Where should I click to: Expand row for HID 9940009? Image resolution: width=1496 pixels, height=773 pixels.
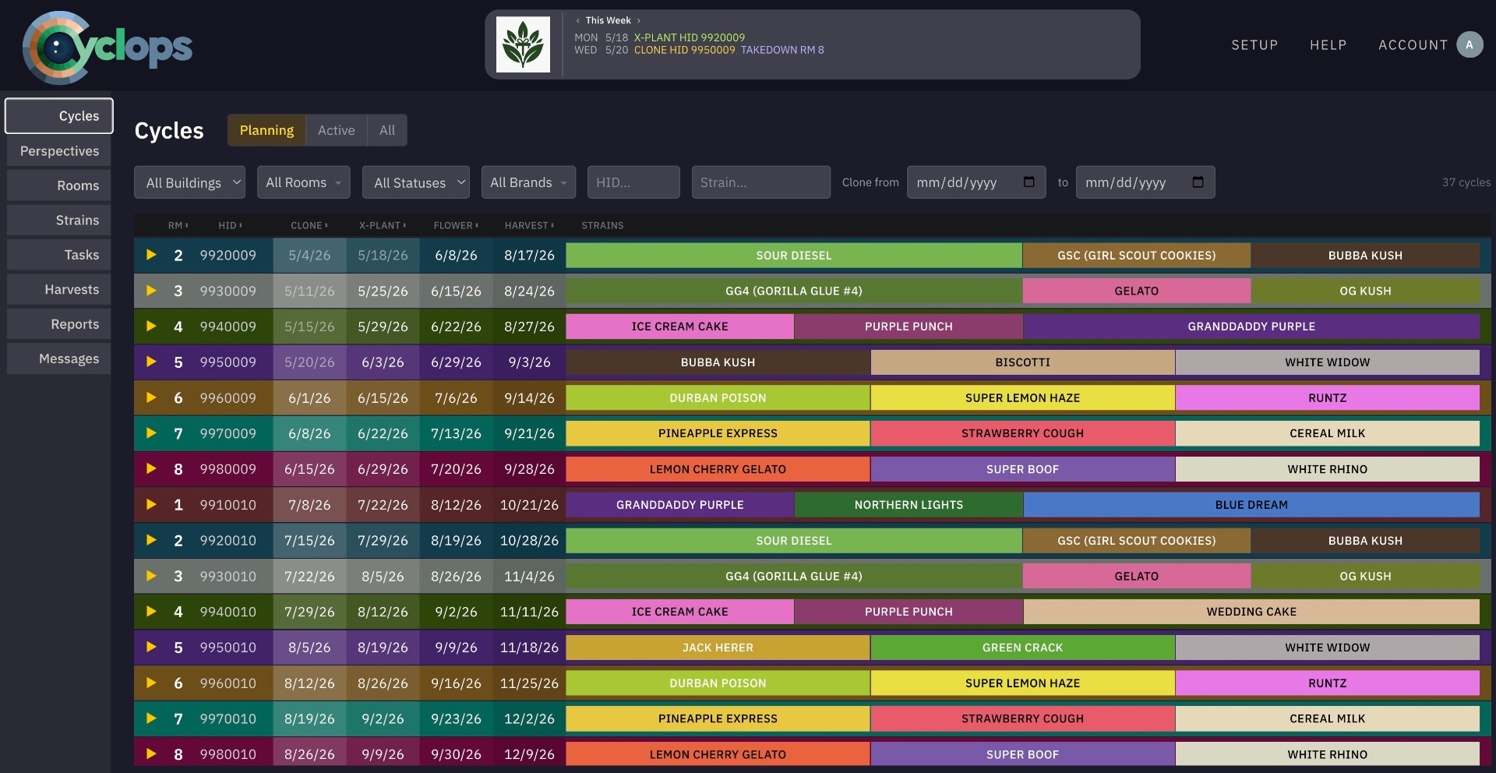[151, 326]
